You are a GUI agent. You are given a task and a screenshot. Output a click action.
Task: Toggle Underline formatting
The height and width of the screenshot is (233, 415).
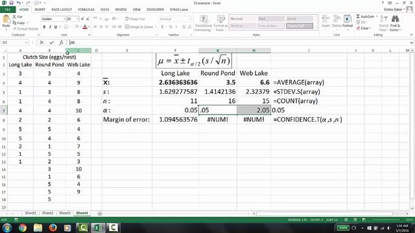[56, 27]
